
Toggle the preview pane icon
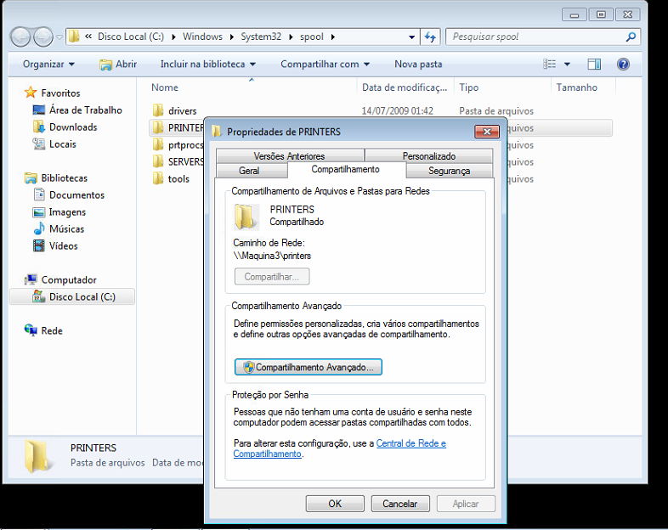coord(594,65)
